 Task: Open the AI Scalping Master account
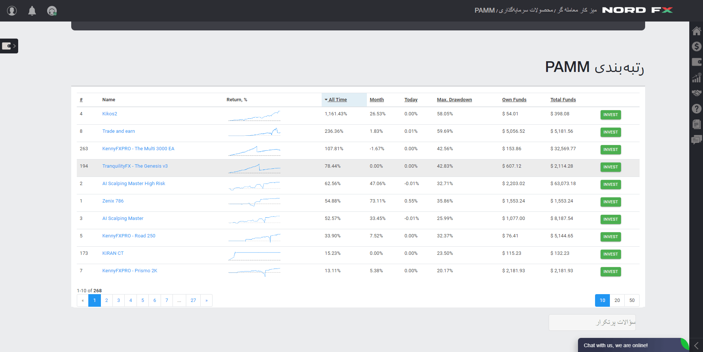[123, 218]
